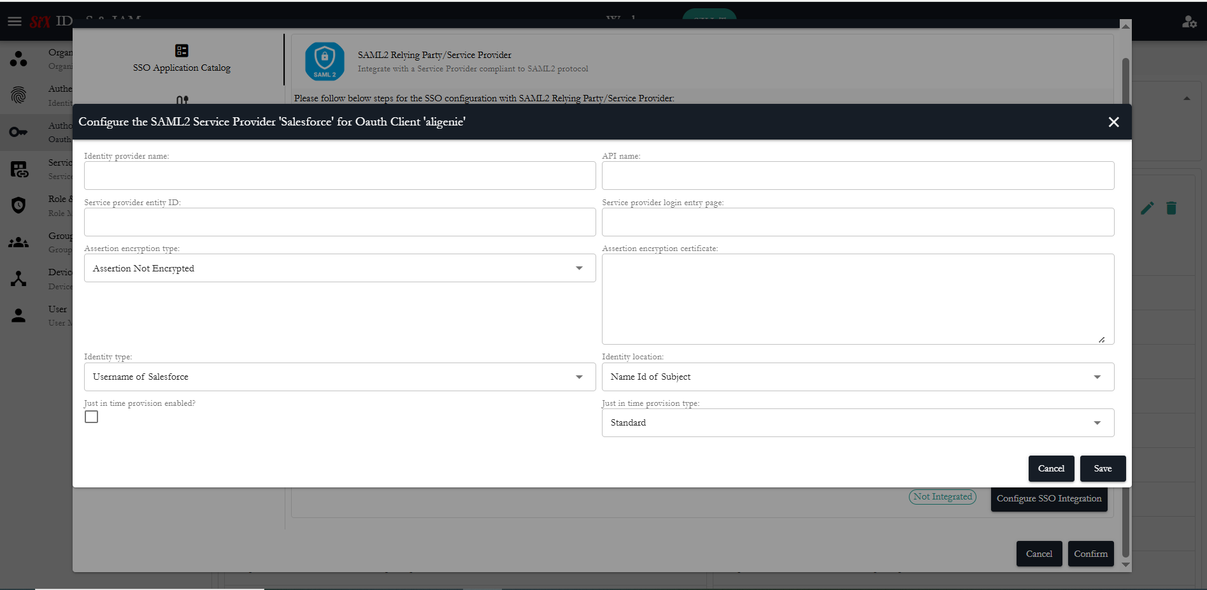Open Just in time provision type dropdown

click(x=858, y=422)
